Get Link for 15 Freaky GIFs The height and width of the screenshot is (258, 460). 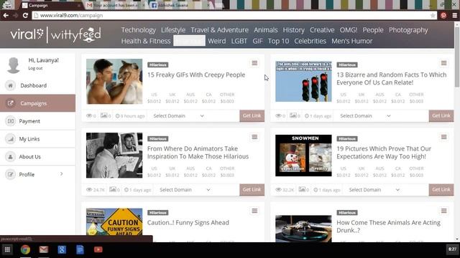click(252, 116)
